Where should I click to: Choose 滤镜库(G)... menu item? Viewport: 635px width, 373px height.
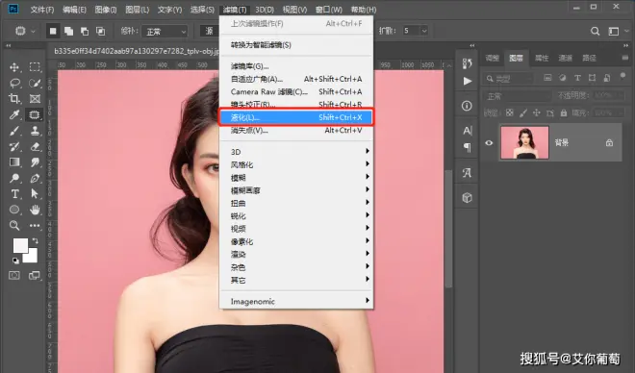coord(296,66)
